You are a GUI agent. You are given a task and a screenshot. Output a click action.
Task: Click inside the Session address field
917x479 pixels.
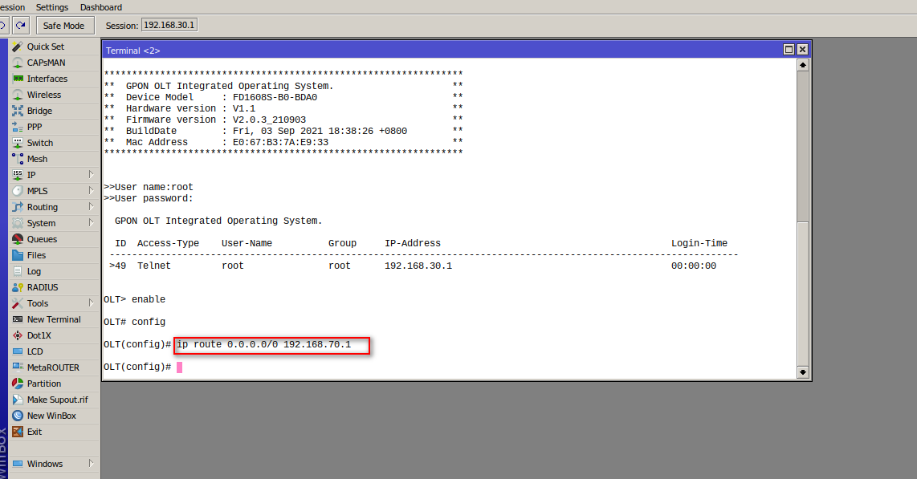[169, 25]
